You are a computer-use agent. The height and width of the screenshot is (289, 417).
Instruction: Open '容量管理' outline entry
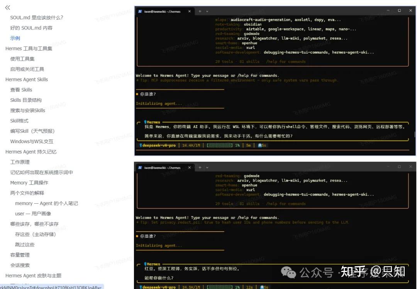click(x=20, y=255)
